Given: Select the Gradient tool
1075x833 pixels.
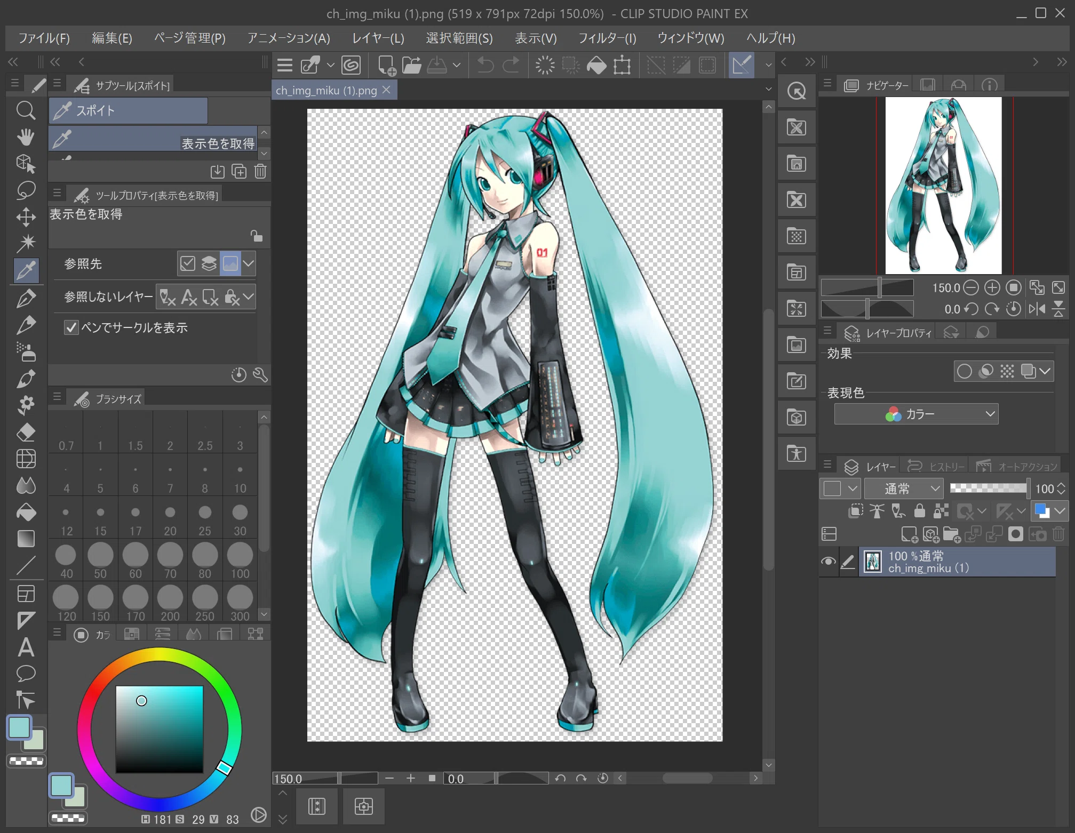Looking at the screenshot, I should click(26, 539).
